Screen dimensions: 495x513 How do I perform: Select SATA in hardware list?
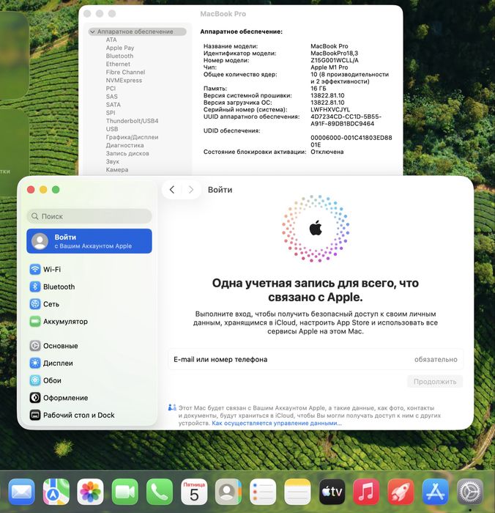pos(113,105)
